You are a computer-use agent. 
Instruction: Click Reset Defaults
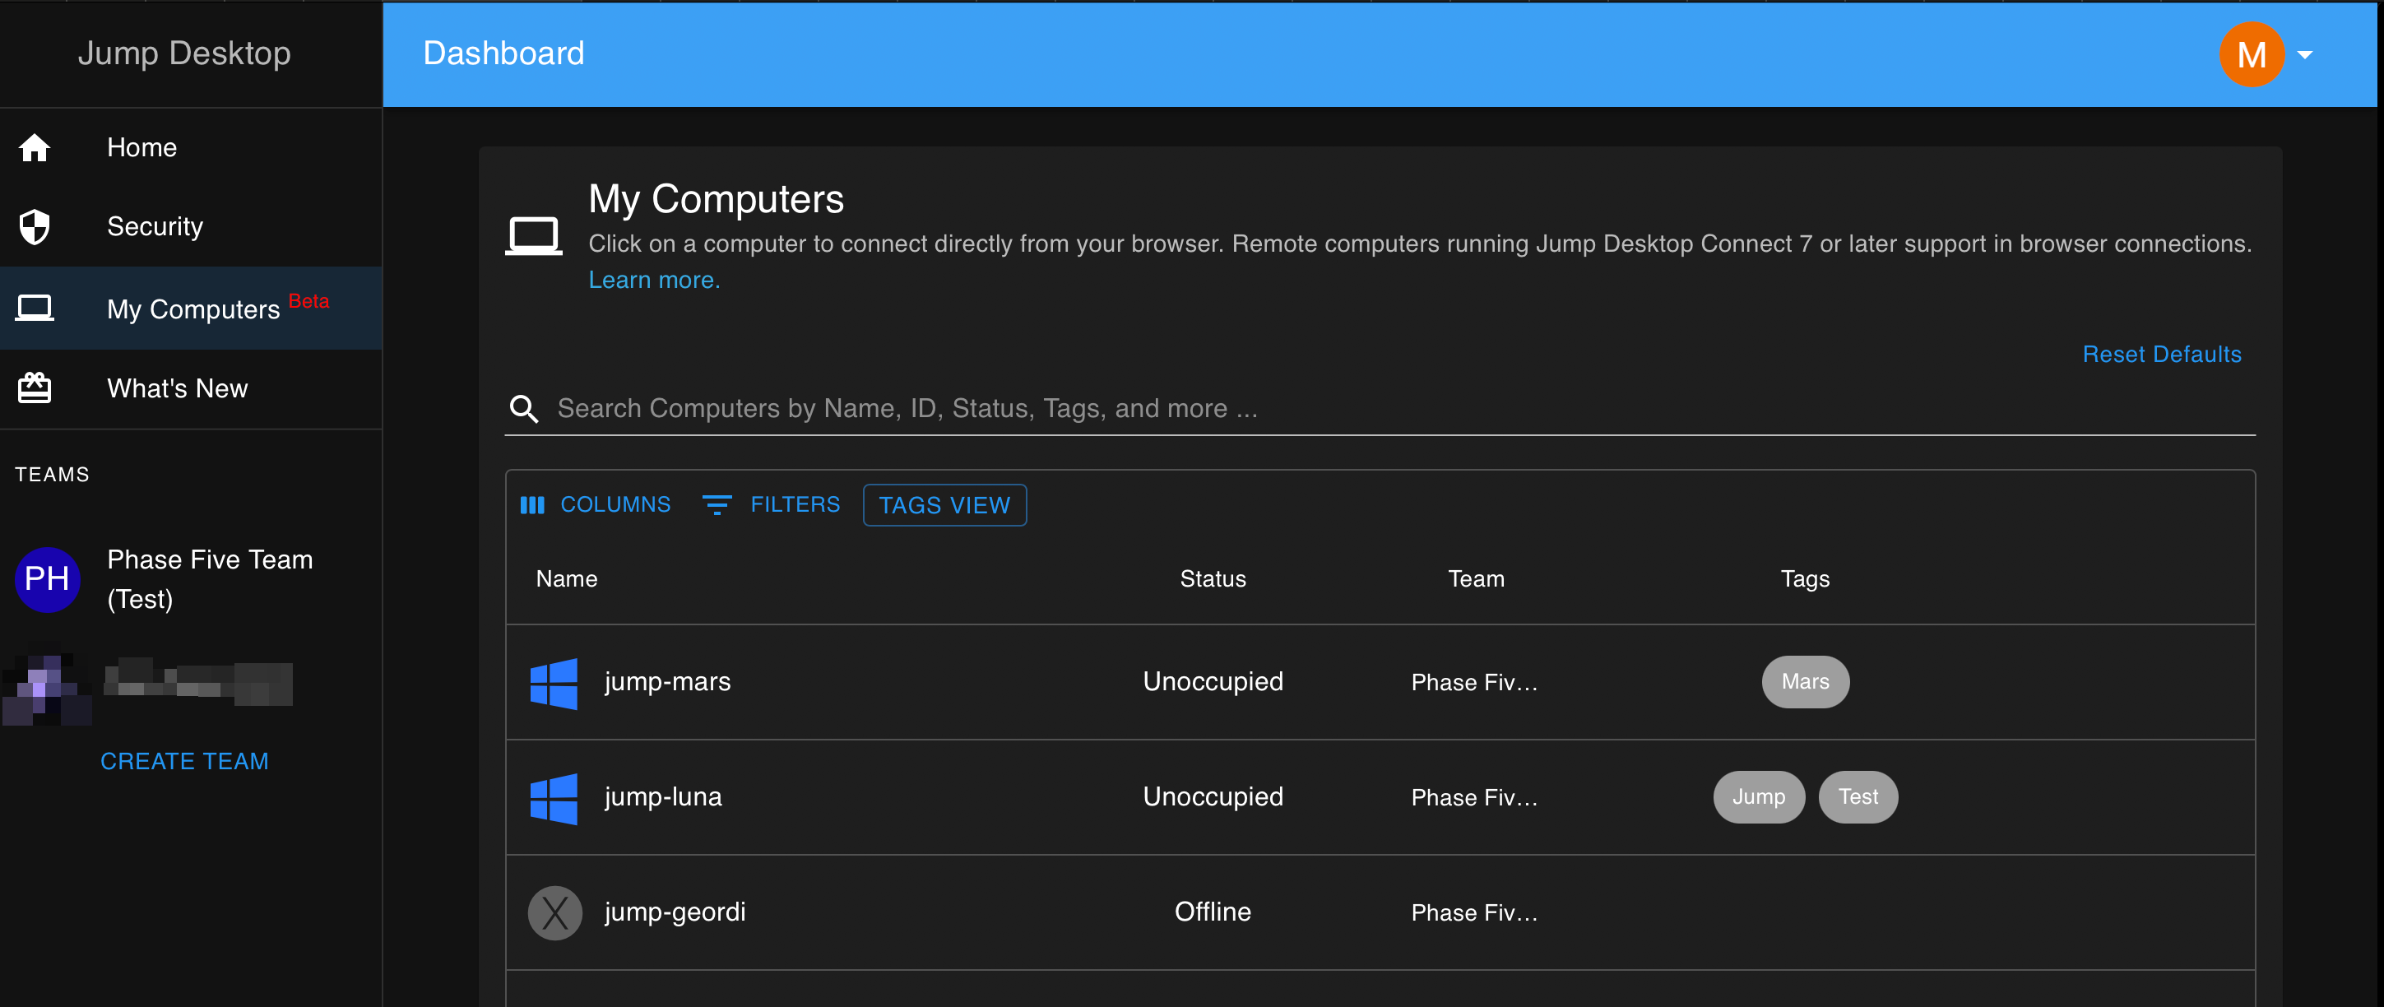[2162, 355]
